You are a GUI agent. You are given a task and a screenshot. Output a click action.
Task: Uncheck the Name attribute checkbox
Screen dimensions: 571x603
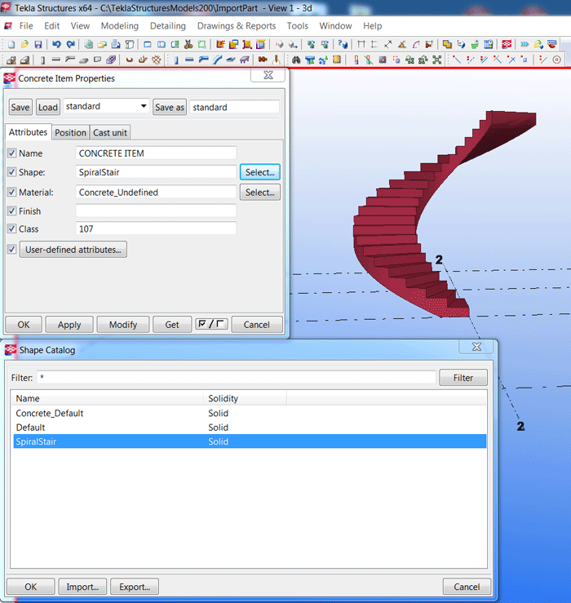coord(11,153)
